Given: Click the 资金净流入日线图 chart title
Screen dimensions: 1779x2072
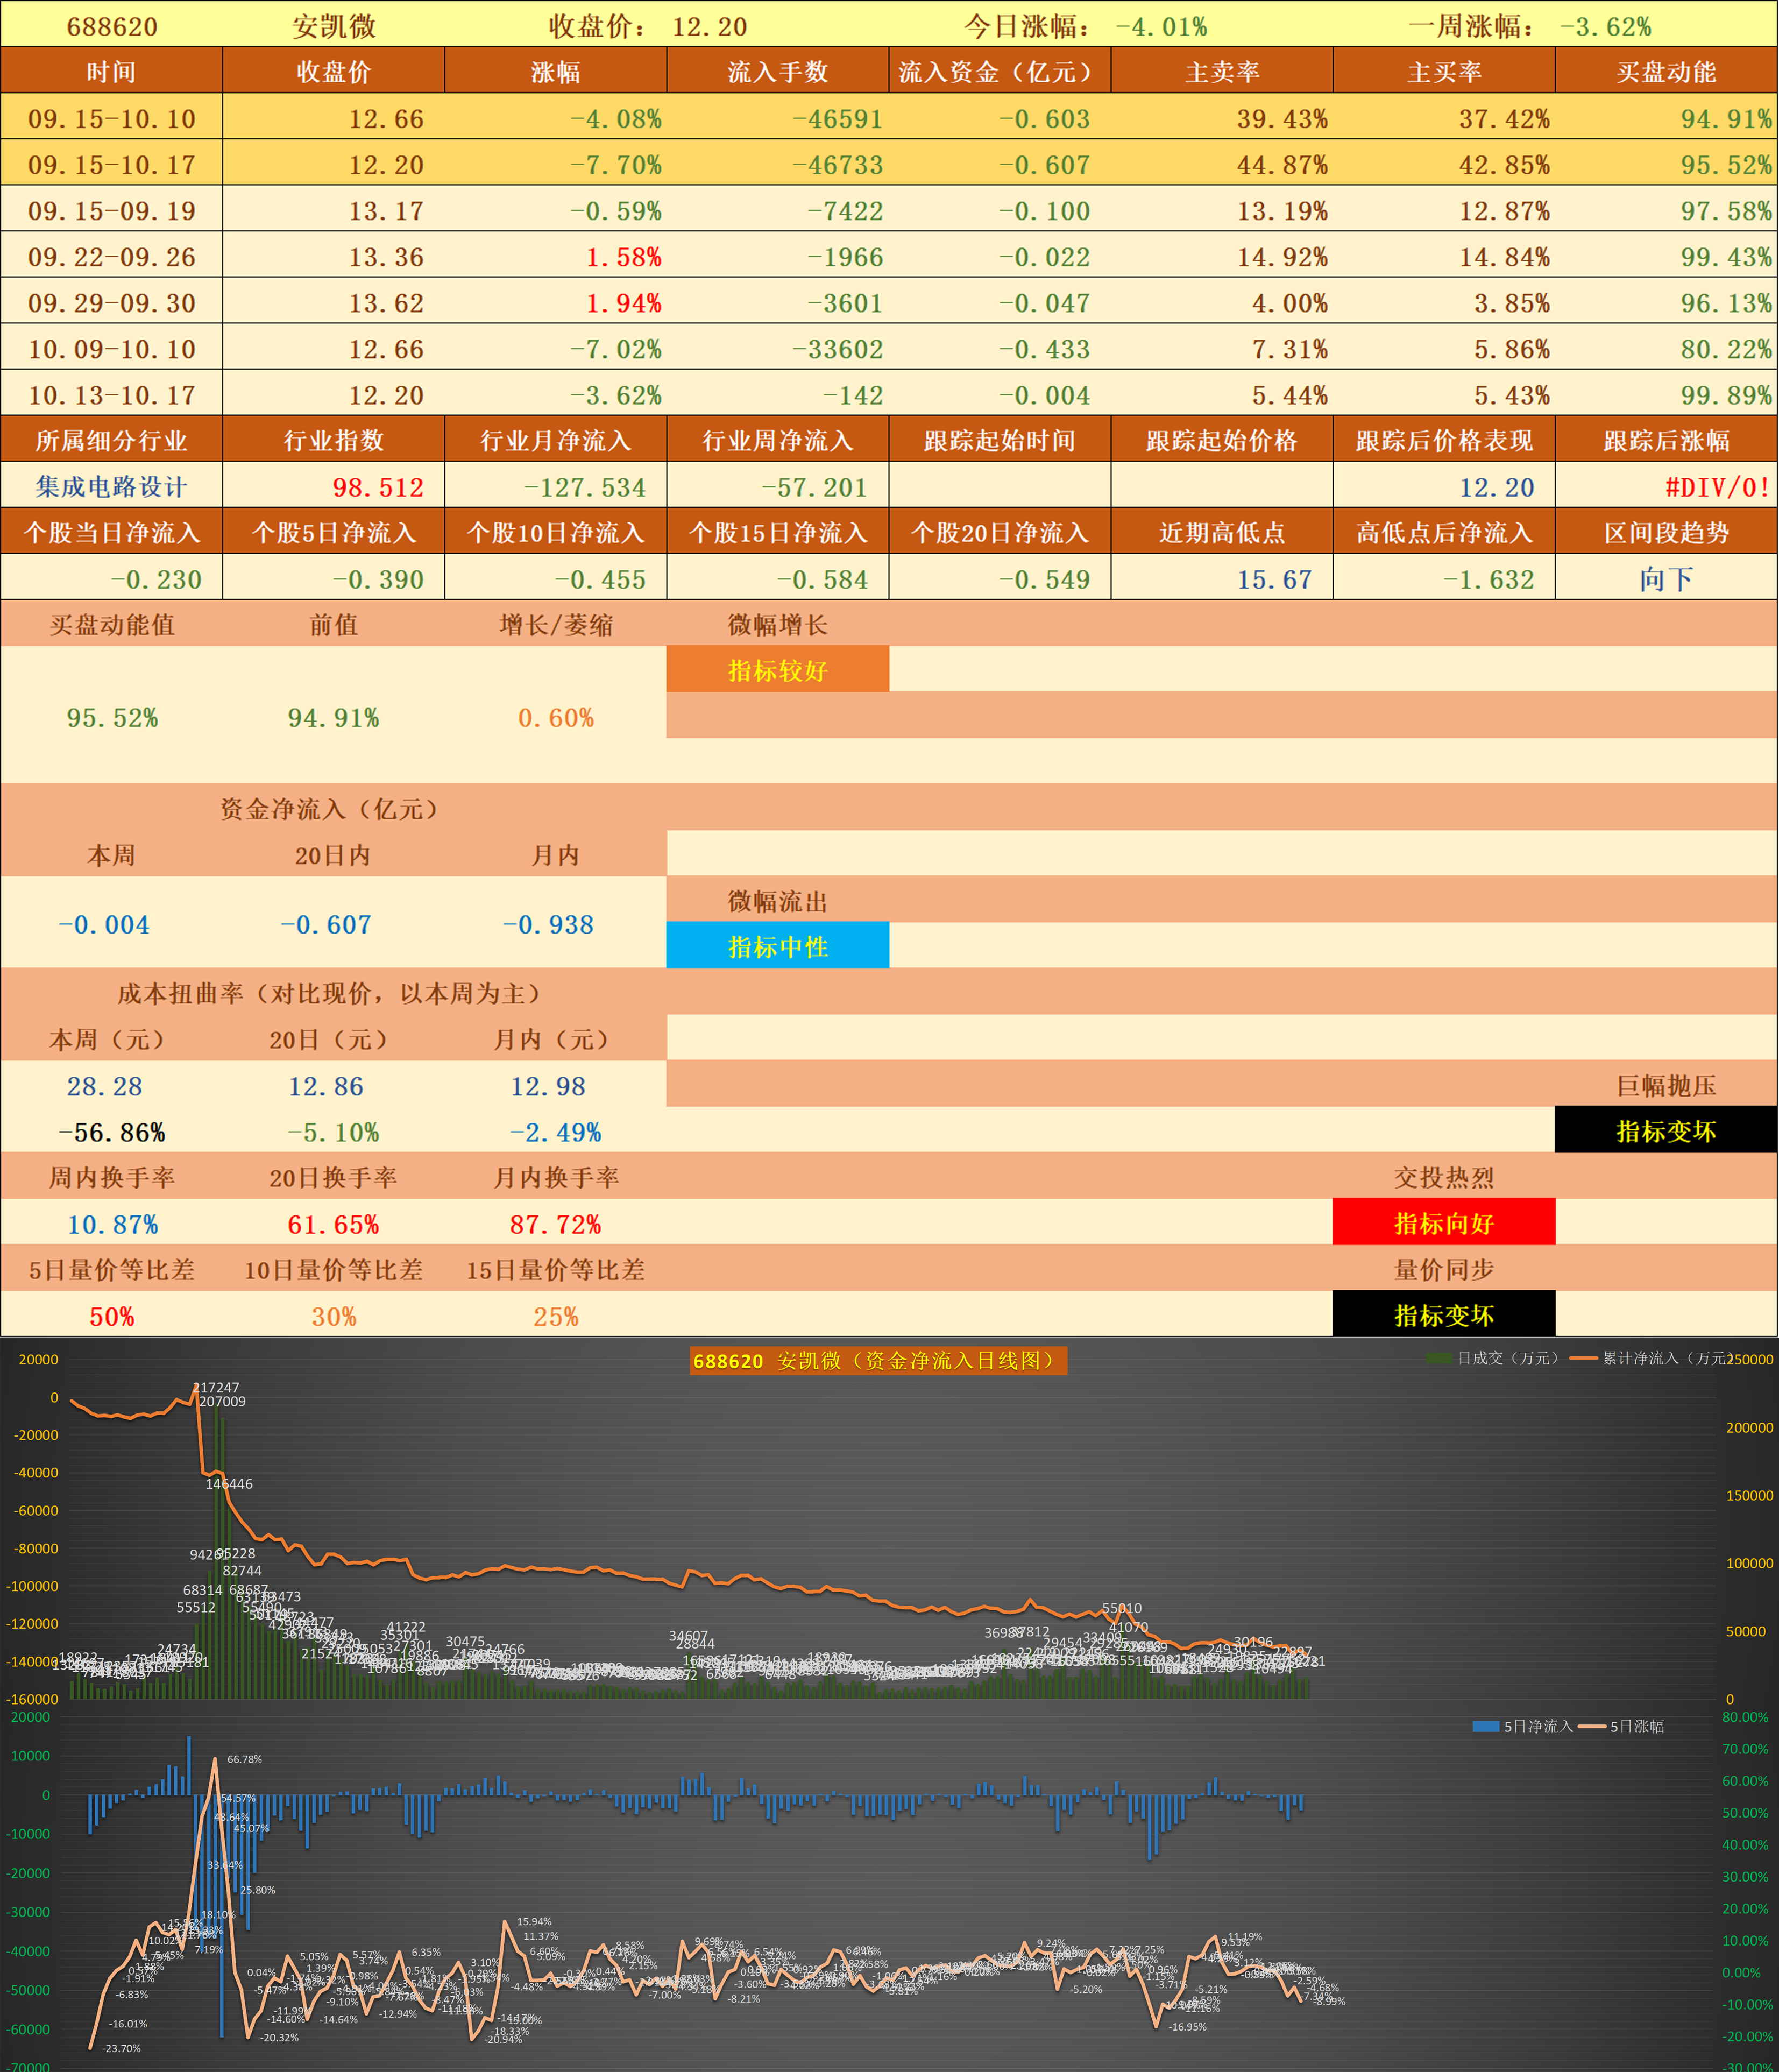Looking at the screenshot, I should pyautogui.click(x=880, y=1360).
